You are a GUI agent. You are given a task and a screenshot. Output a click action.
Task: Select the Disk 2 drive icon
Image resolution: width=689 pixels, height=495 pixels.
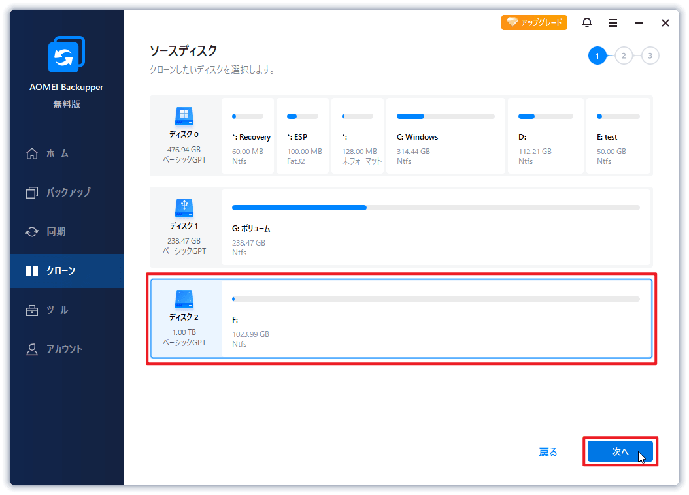point(184,299)
